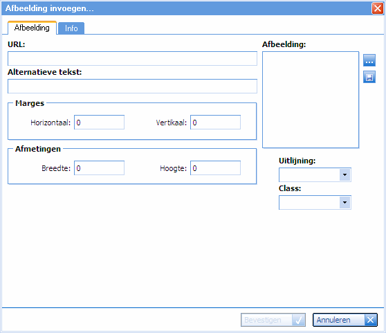Select the Uitlijning combo box field
Image resolution: width=386 pixels, height=333 pixels.
pyautogui.click(x=315, y=175)
